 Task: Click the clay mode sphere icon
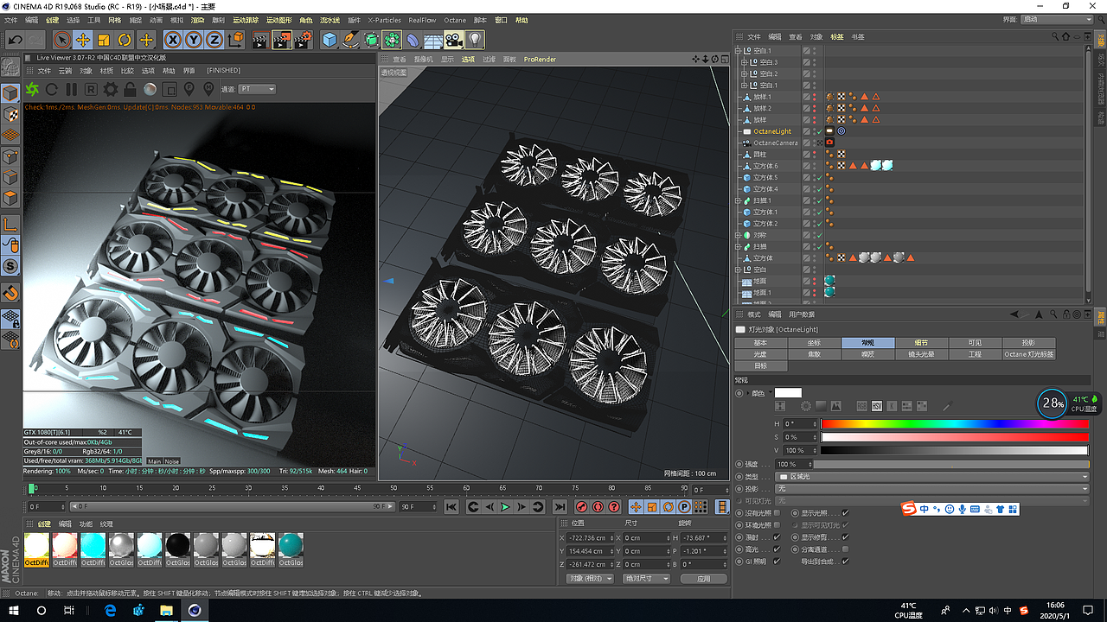pyautogui.click(x=150, y=89)
